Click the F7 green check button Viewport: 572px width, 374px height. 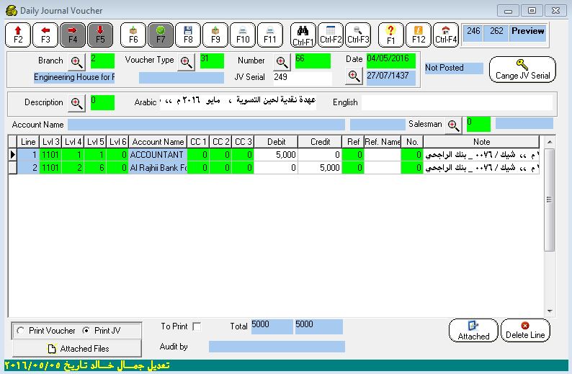point(160,35)
